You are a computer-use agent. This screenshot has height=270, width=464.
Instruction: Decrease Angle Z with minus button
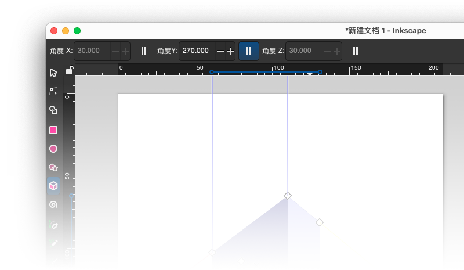(327, 51)
